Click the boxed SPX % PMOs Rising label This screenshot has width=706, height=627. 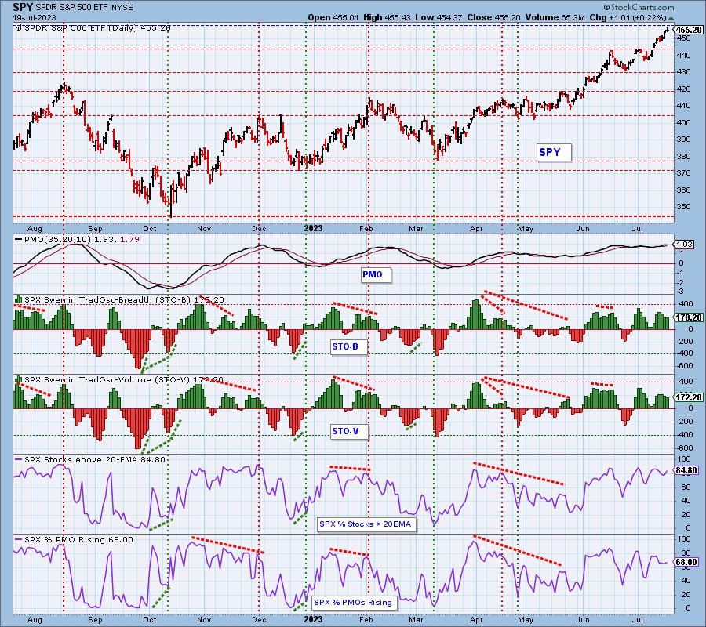click(353, 602)
